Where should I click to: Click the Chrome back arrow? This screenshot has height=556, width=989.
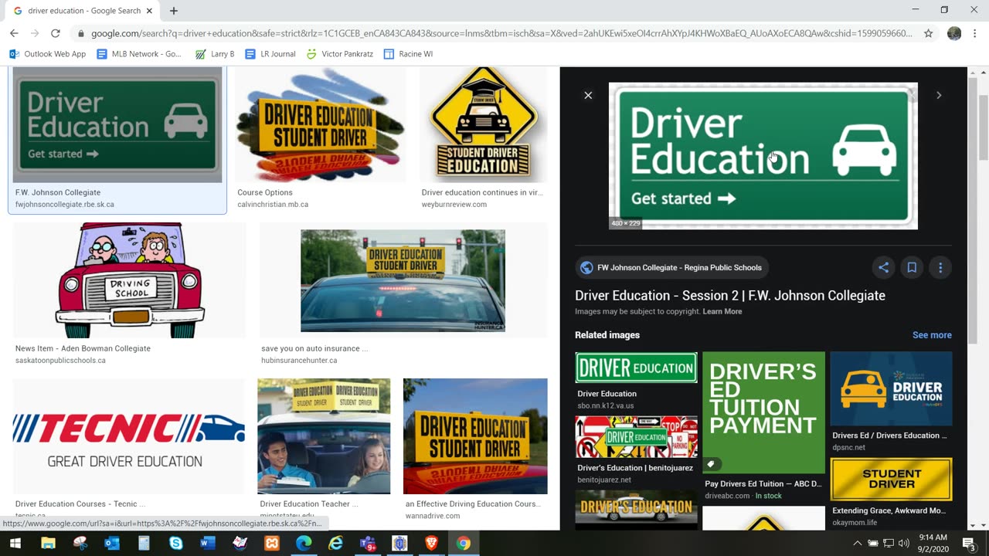point(14,33)
